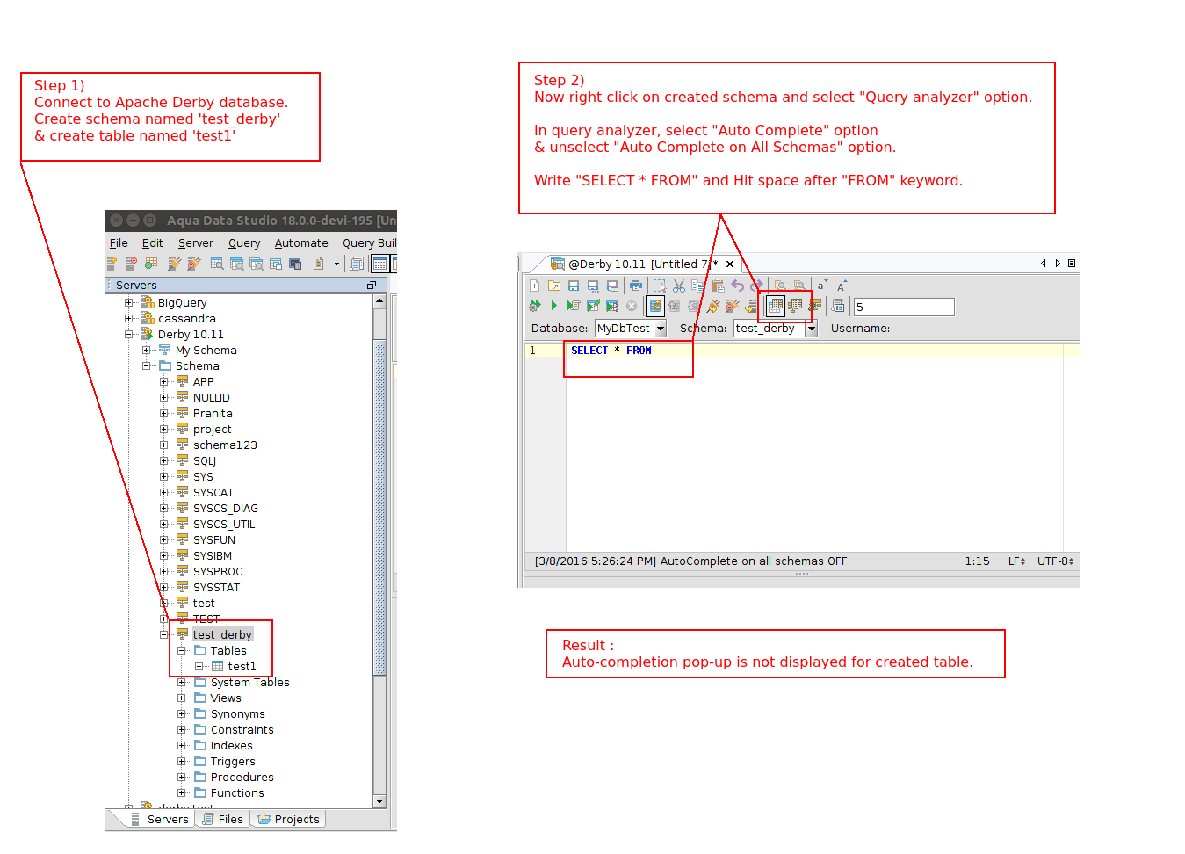Expand the System Tables folder

point(182,682)
